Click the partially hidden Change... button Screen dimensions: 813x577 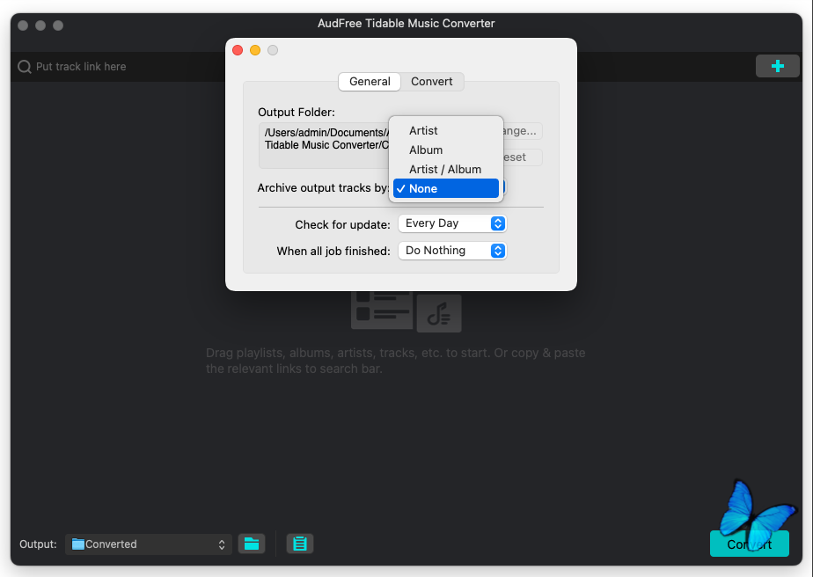pos(523,131)
